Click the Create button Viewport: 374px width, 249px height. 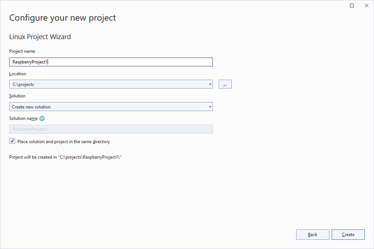(348, 235)
